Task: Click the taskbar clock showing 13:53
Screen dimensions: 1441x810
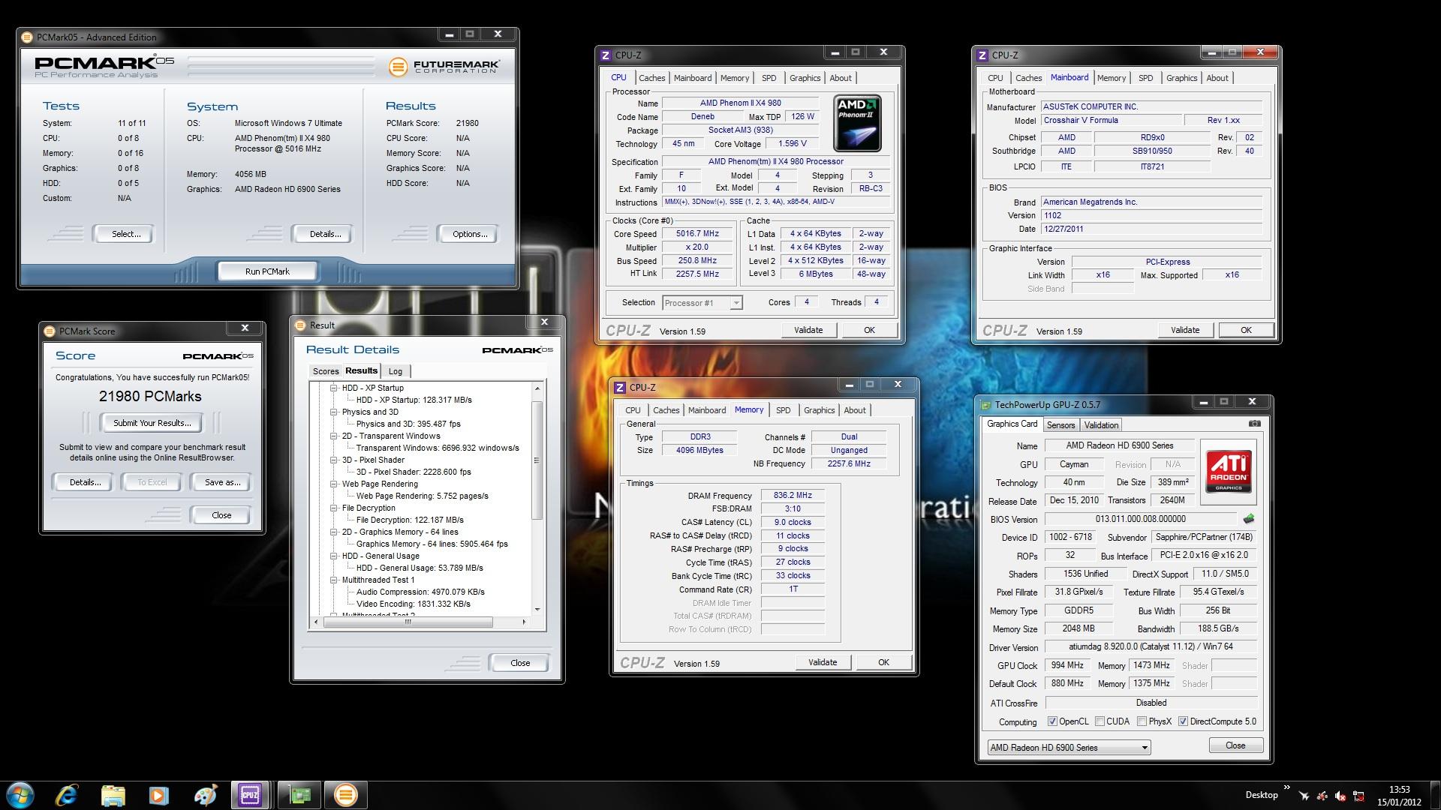Action: [1399, 796]
